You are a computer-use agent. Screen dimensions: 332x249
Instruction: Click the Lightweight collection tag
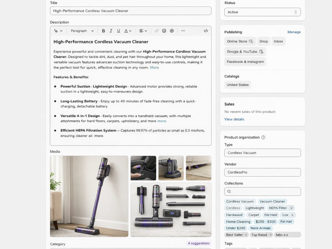pos(255,208)
